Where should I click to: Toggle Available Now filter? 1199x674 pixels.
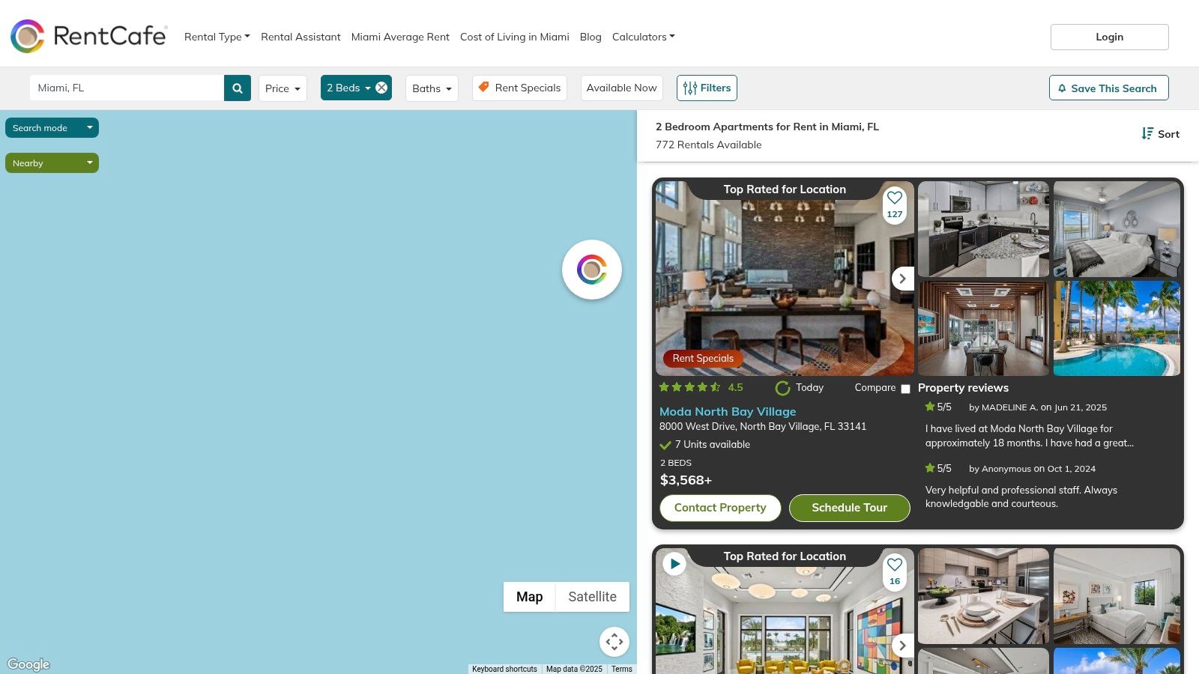[x=621, y=88]
